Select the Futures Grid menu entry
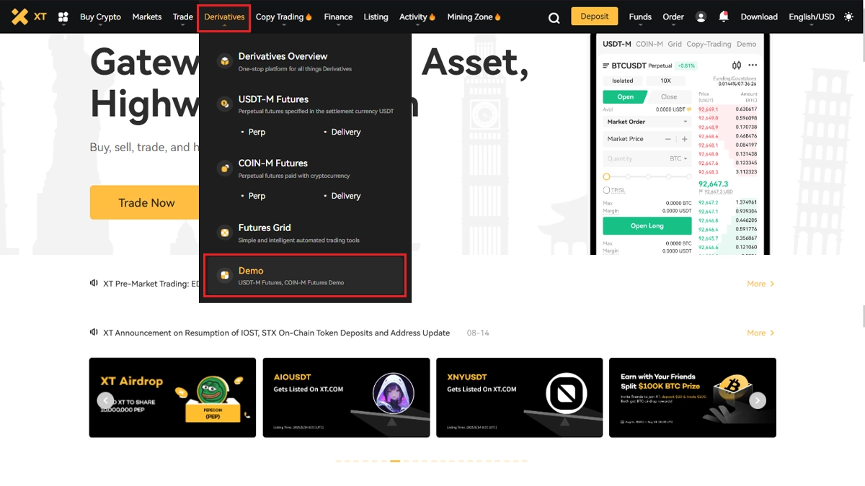Screen dimensions: 865x486 (305, 233)
